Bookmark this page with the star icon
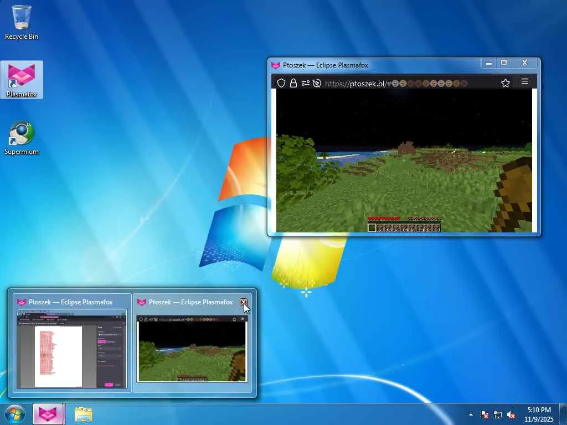Viewport: 567px width, 425px height. click(505, 83)
